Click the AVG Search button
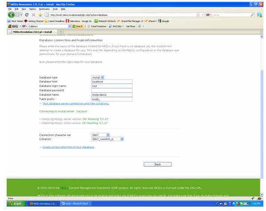The height and width of the screenshot is (211, 266). 78,26
